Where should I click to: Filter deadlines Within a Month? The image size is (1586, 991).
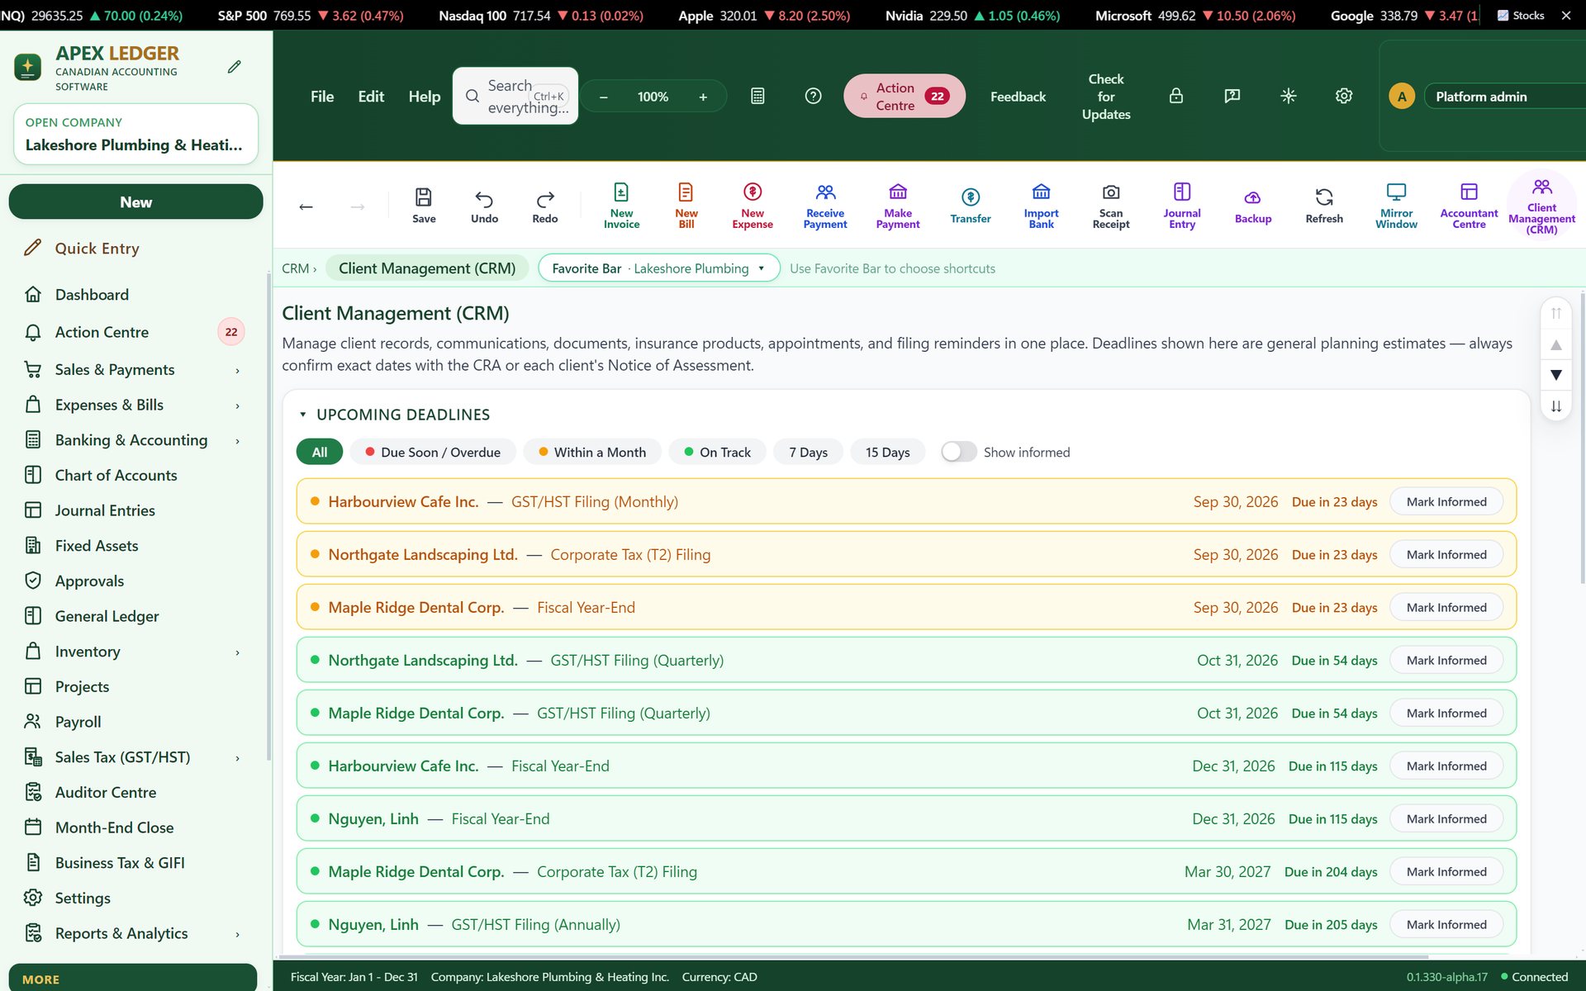[x=592, y=452]
